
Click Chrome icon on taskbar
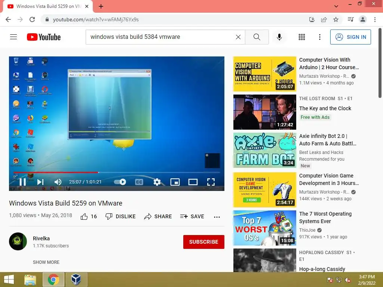pyautogui.click(x=53, y=280)
